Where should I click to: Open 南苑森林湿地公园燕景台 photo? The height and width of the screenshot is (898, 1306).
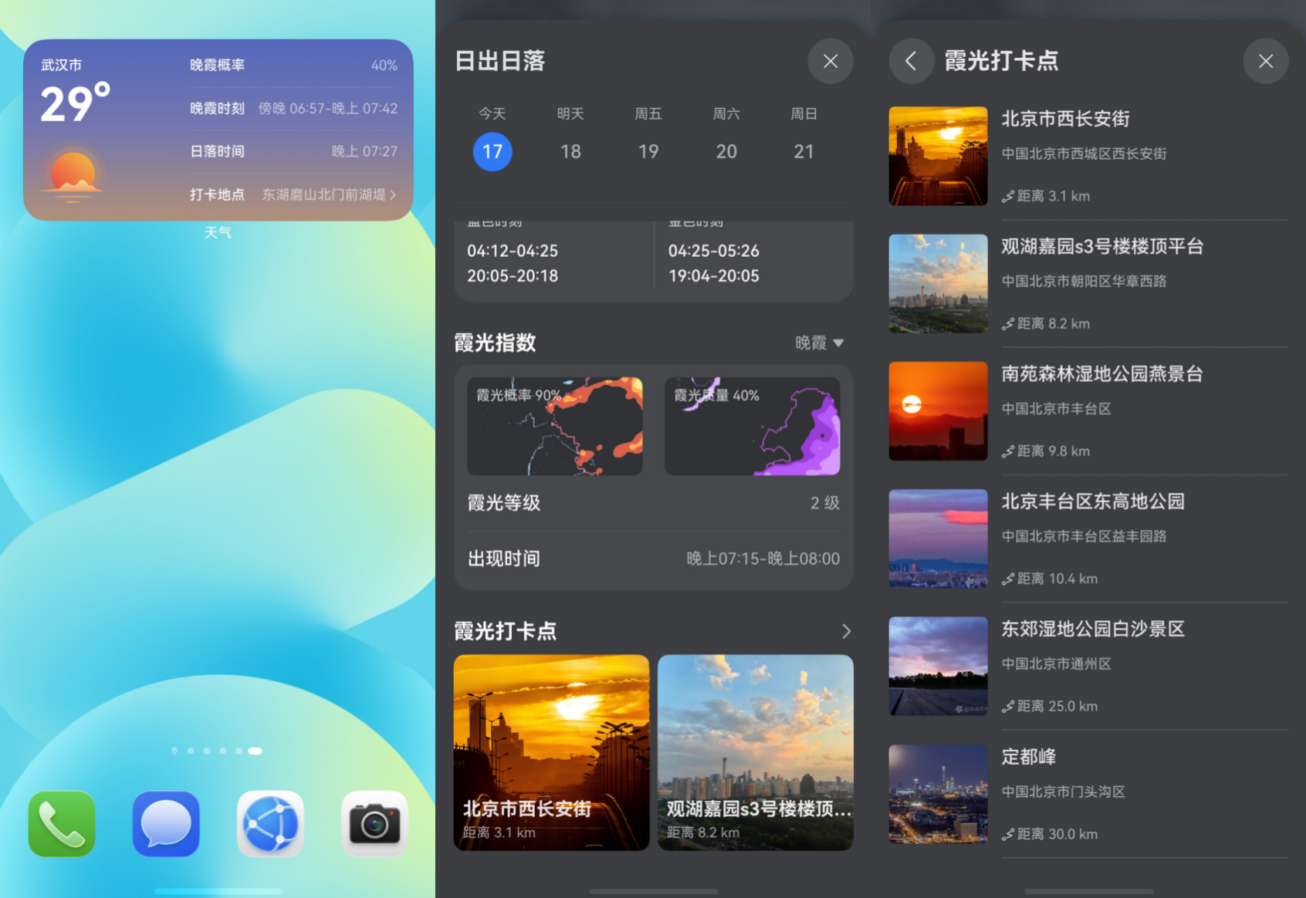point(939,411)
